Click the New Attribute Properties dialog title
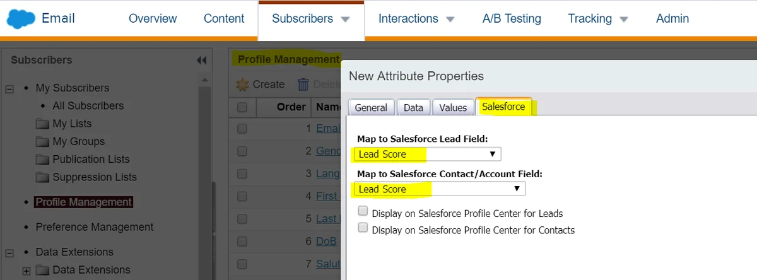Viewport: 757px width, 280px height. (x=416, y=76)
